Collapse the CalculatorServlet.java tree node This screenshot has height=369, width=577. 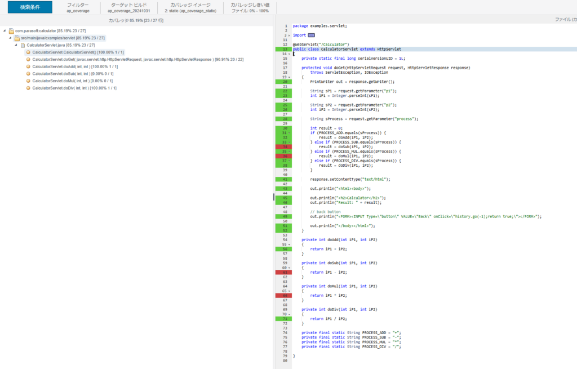click(x=17, y=45)
